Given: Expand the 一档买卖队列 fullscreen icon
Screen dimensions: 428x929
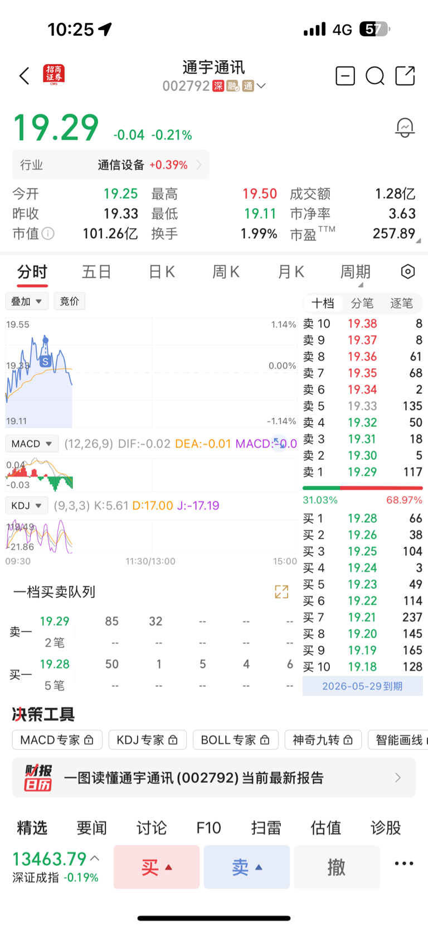Looking at the screenshot, I should point(281,592).
